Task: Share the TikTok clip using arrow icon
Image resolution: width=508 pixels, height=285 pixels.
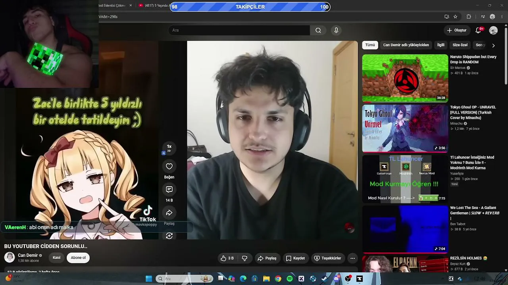Action: pyautogui.click(x=169, y=213)
